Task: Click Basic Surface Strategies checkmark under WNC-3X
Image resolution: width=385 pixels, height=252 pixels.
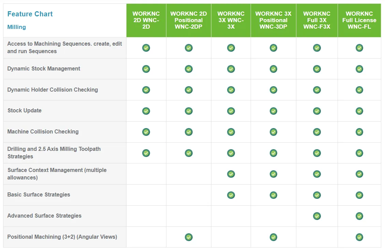Action: (231, 195)
